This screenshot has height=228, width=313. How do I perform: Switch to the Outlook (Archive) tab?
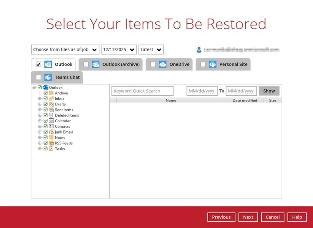click(x=120, y=65)
